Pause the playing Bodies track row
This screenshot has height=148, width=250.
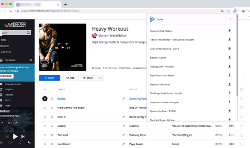(45, 99)
